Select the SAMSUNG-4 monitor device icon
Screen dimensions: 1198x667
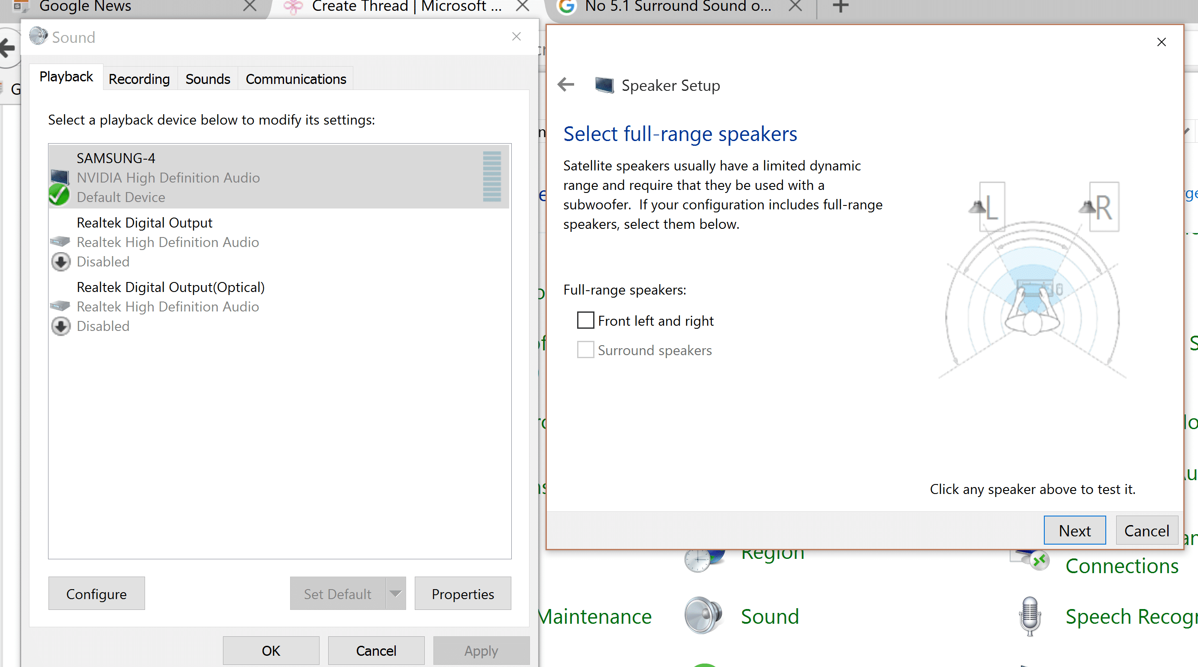[x=59, y=177]
